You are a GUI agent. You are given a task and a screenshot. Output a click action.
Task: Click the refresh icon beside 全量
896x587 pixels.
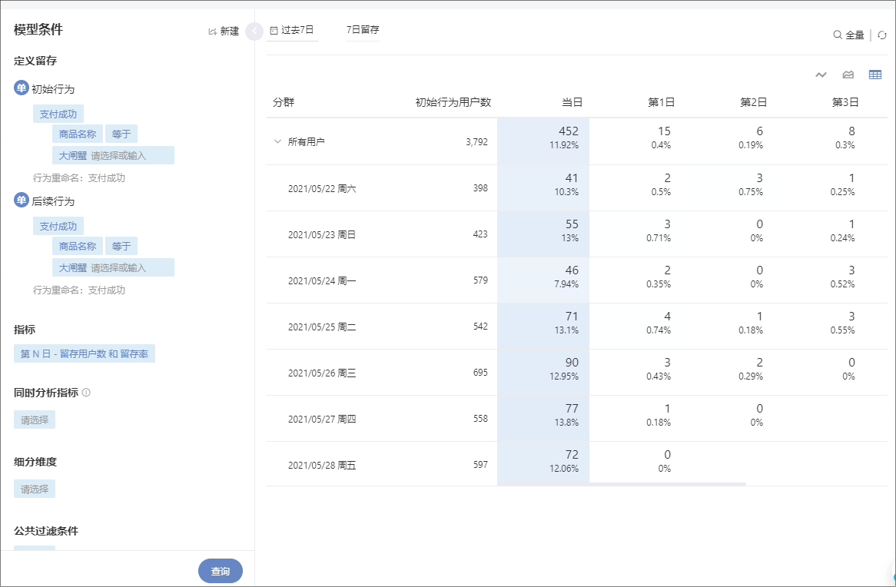[882, 35]
